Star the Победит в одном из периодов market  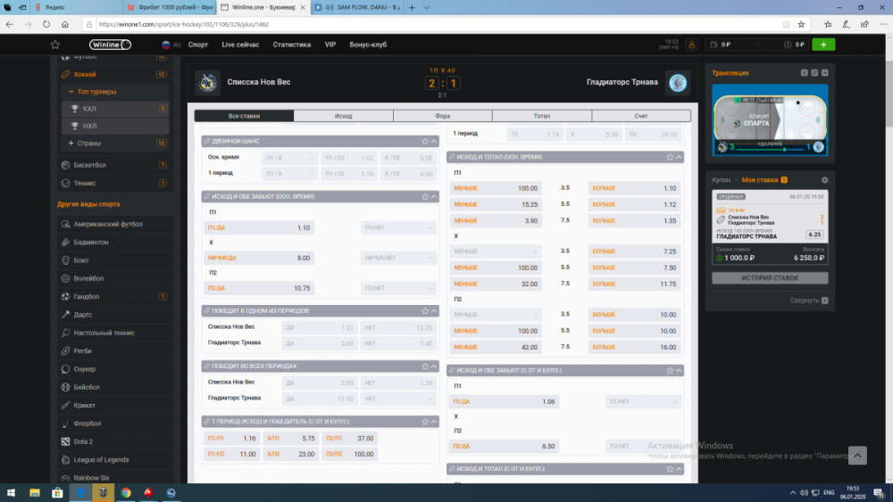pos(425,310)
